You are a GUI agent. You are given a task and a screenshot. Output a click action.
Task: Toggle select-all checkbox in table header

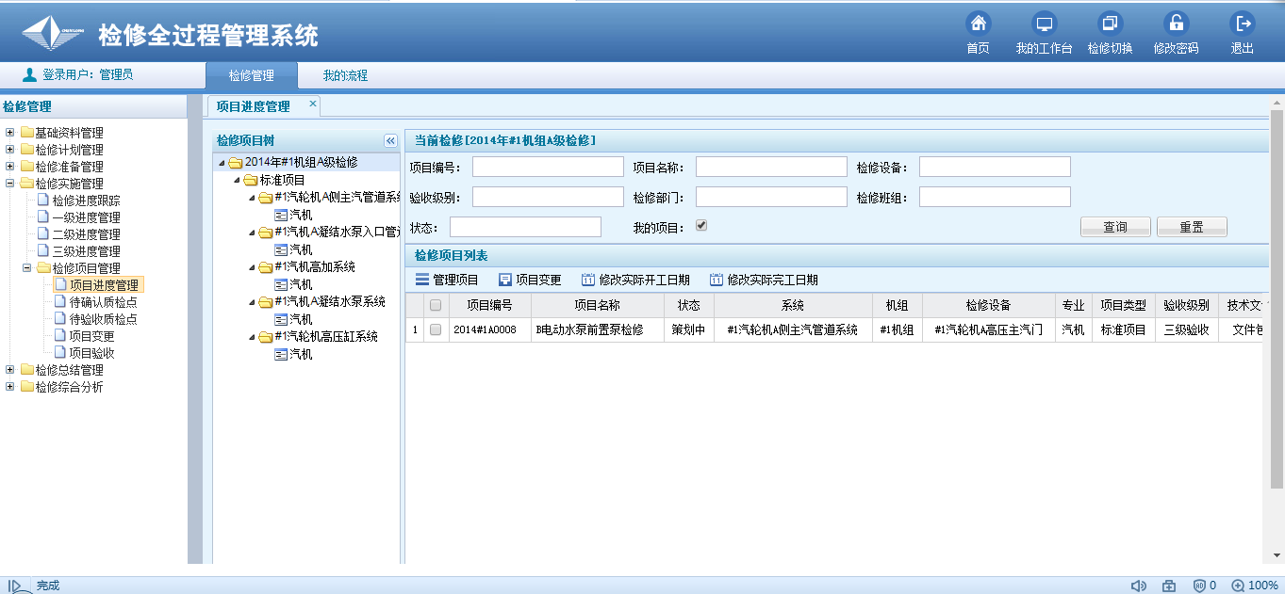pyautogui.click(x=436, y=305)
